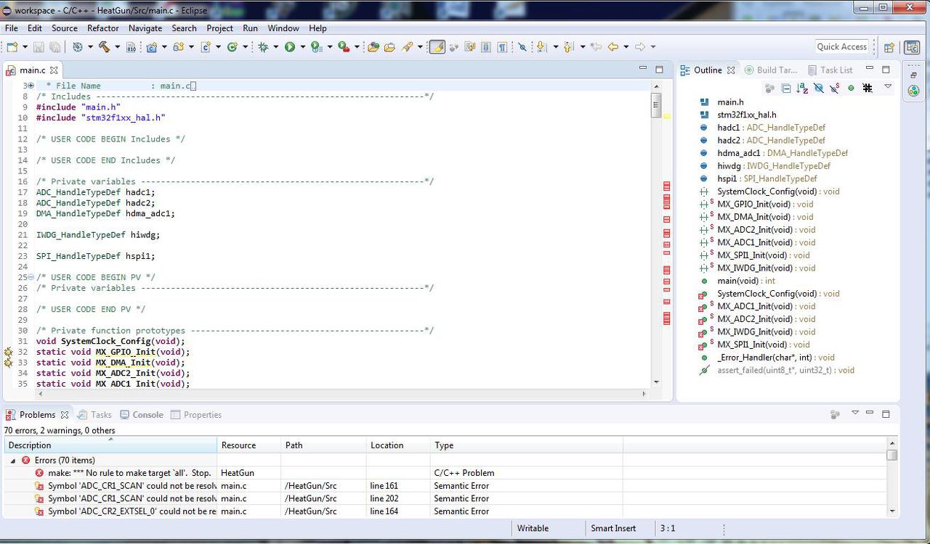Screen dimensions: 930x544
Task: Click the Search flashlight icon
Action: click(407, 47)
